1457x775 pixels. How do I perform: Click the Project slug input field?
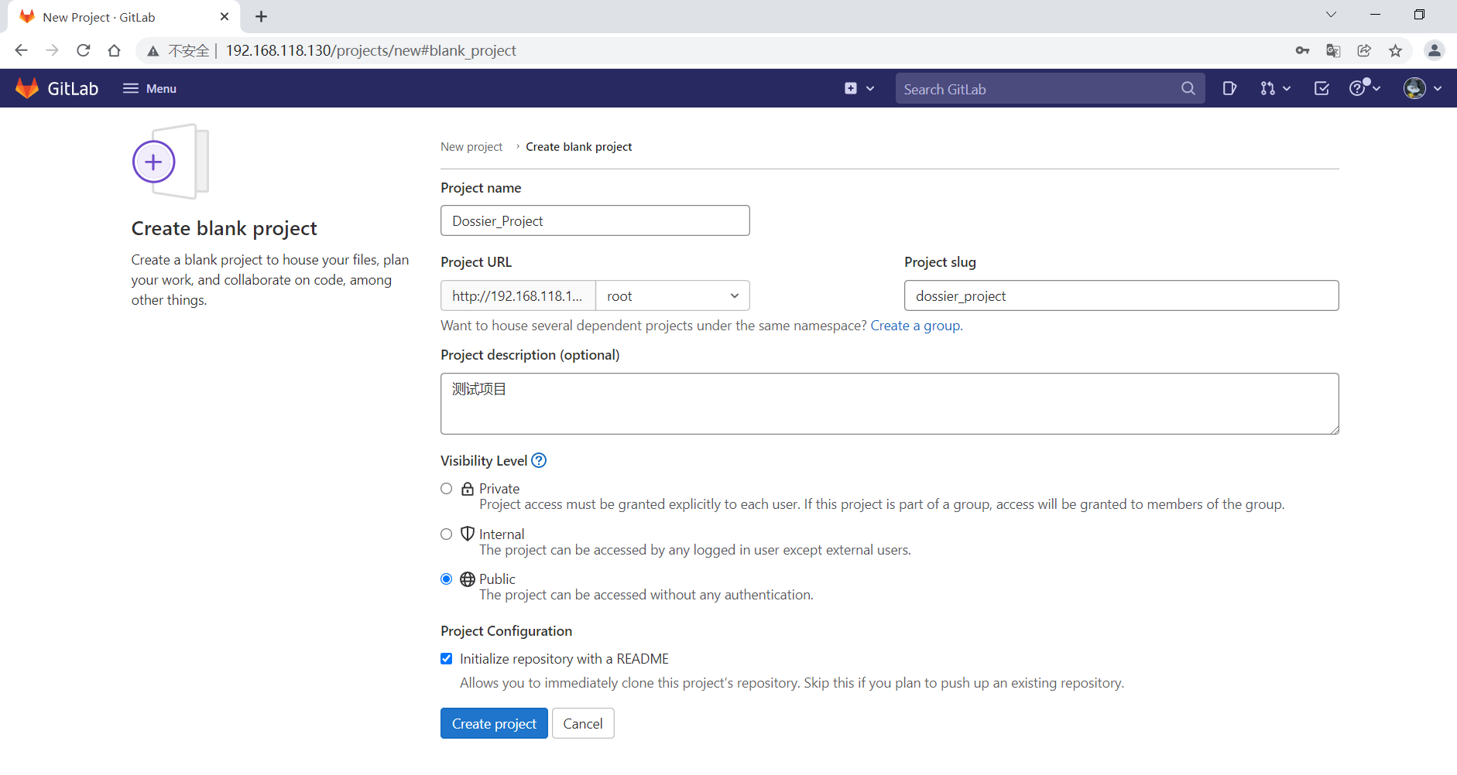pyautogui.click(x=1121, y=295)
